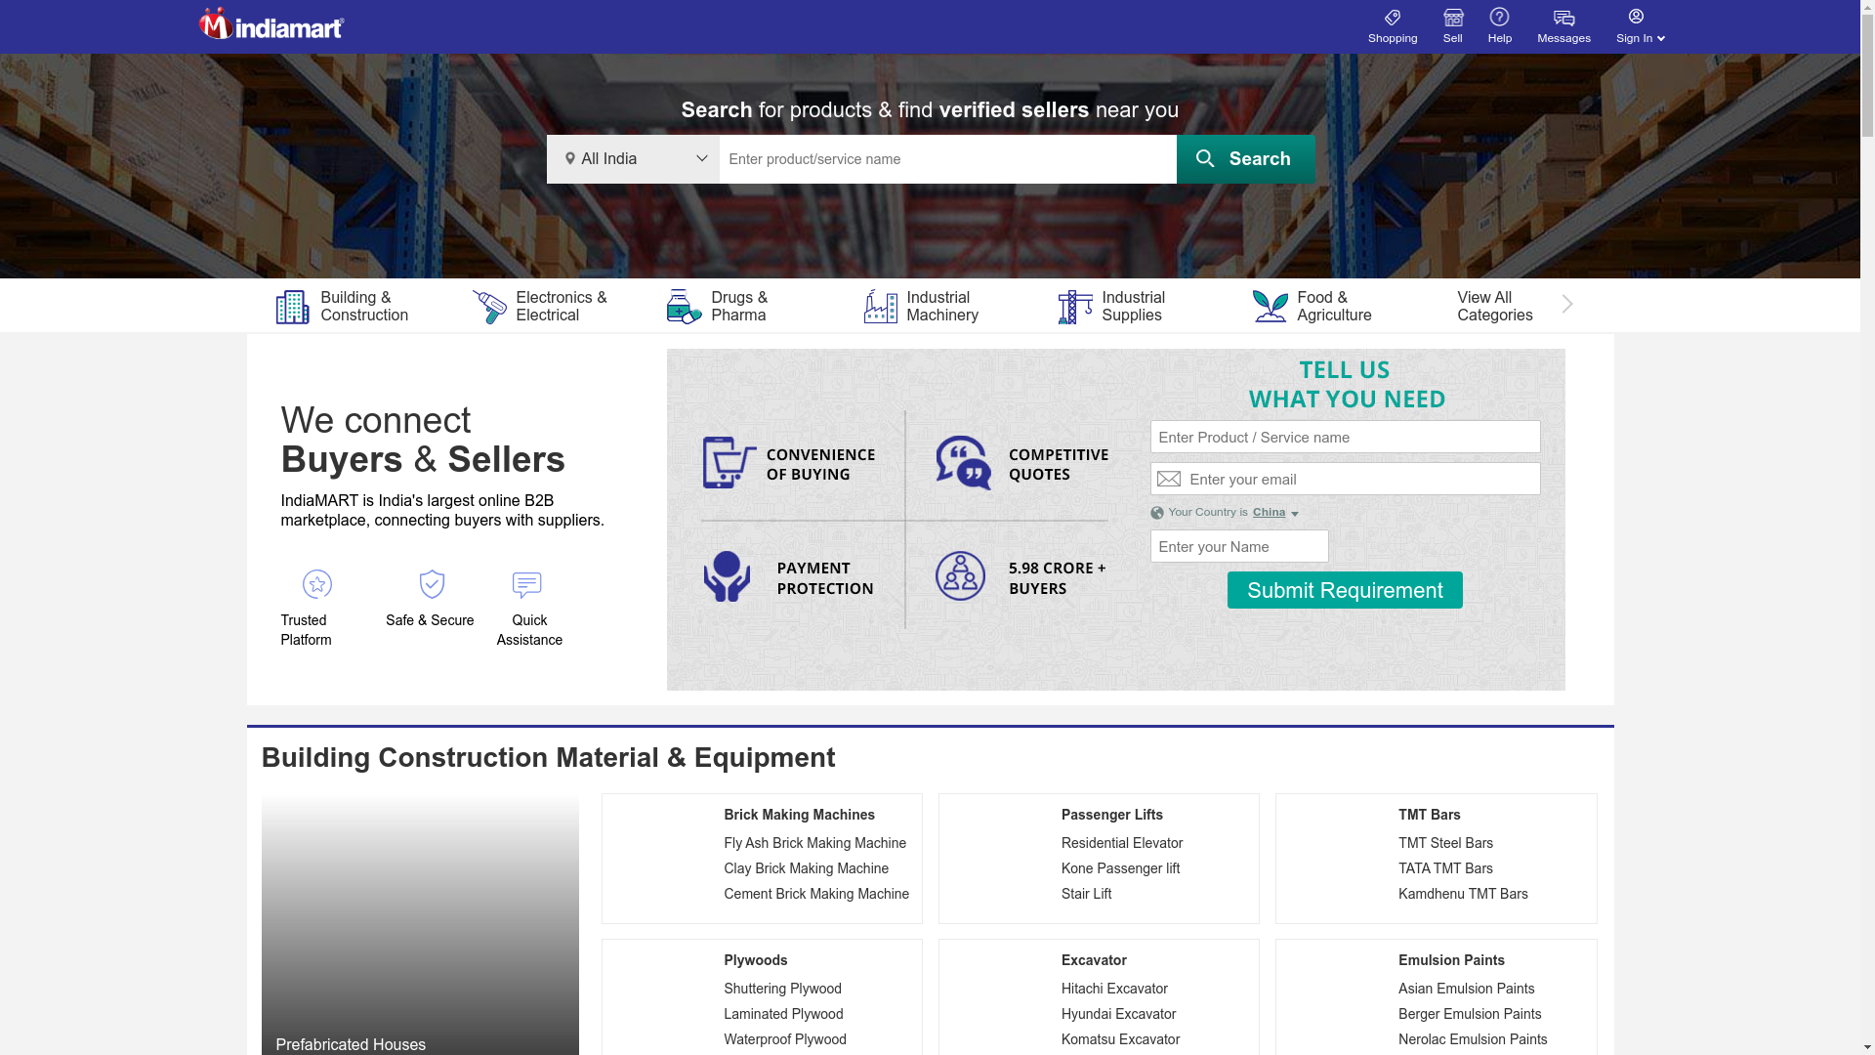Click the Sell store icon

(x=1453, y=18)
